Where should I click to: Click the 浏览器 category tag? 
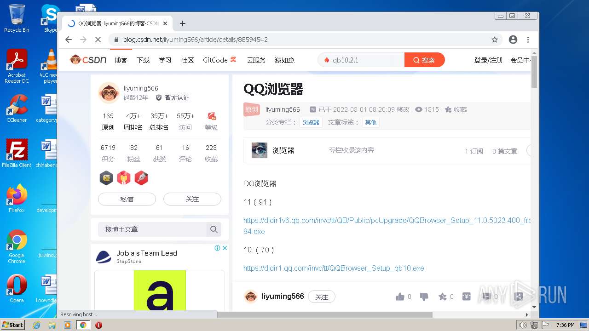coord(311,122)
